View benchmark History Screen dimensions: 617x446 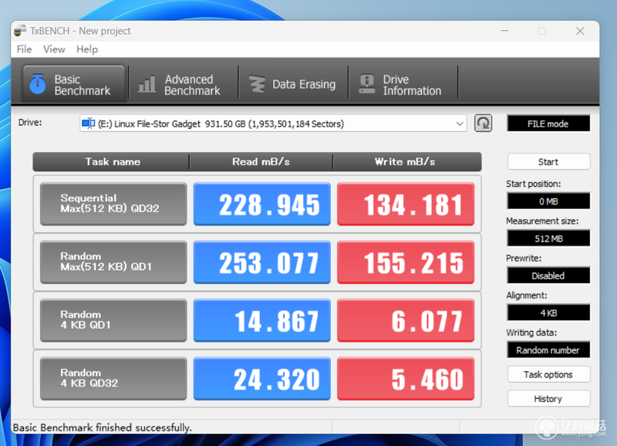point(548,399)
